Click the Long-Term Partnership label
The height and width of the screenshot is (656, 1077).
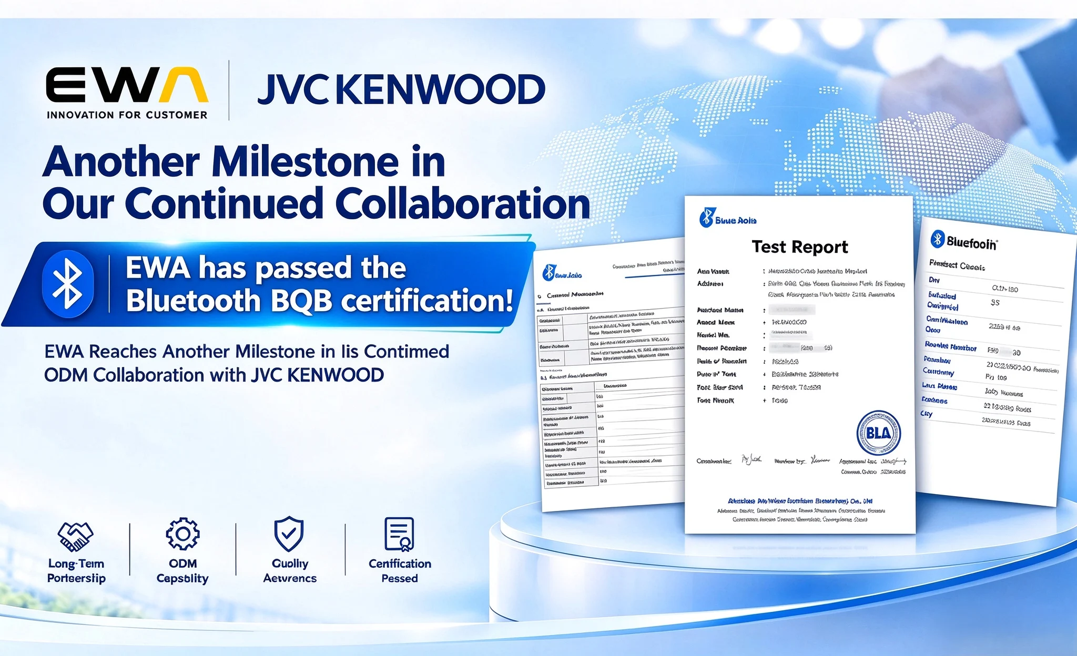(x=76, y=571)
